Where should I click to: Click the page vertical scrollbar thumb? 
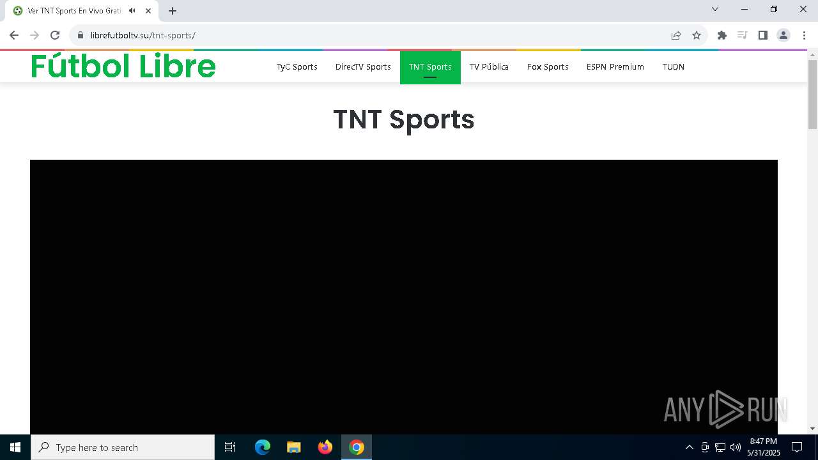click(x=812, y=95)
